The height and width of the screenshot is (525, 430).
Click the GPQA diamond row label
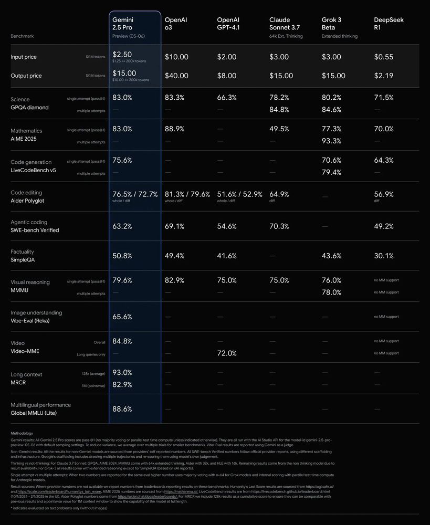(x=29, y=108)
